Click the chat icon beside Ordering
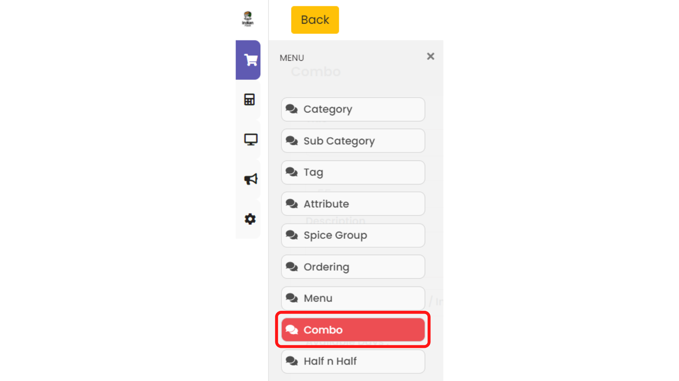Viewport: 679px width, 381px height. (292, 267)
